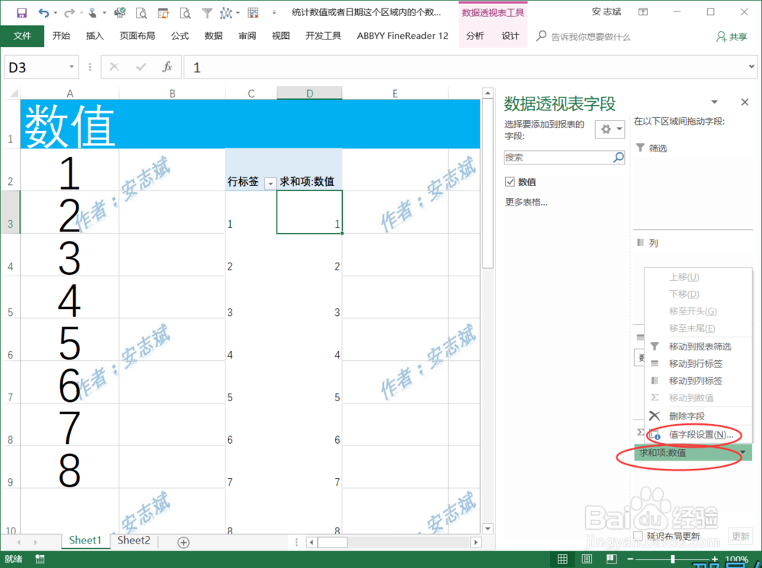762x568 pixels.
Task: Switch to Normal view in status bar
Action: point(562,559)
